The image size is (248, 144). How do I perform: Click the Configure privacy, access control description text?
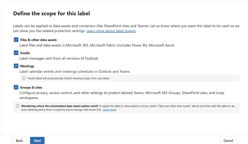[x=122, y=93]
